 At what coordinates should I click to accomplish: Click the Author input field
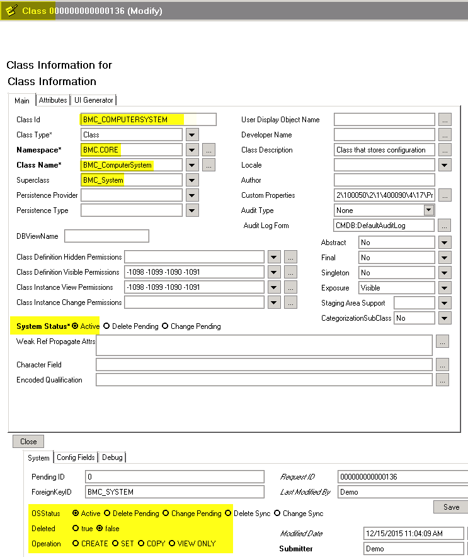pos(384,180)
